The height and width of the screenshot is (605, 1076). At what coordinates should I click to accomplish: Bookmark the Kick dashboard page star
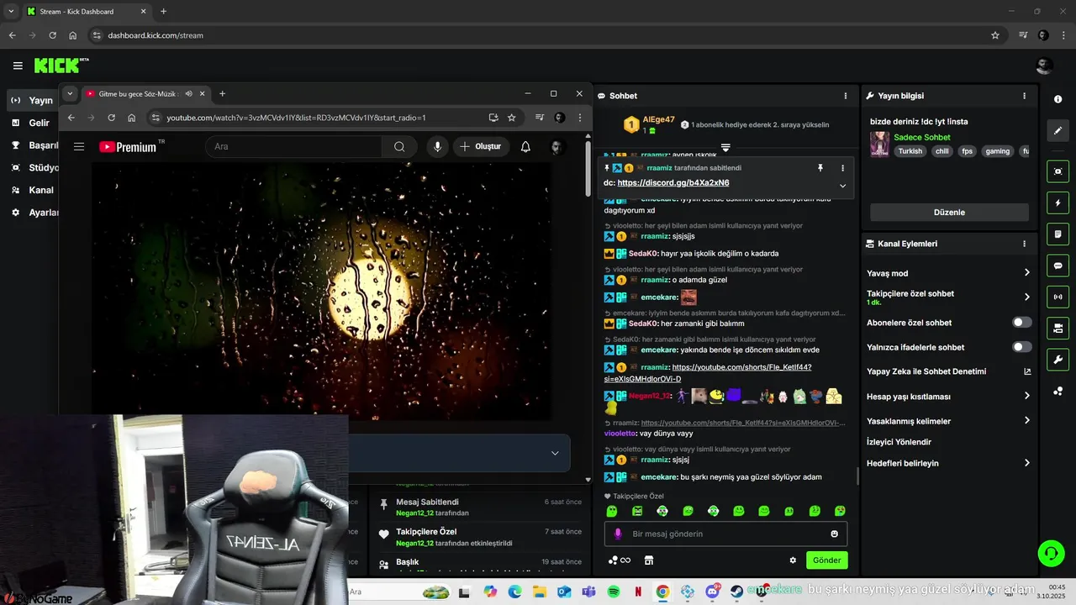[x=995, y=35]
